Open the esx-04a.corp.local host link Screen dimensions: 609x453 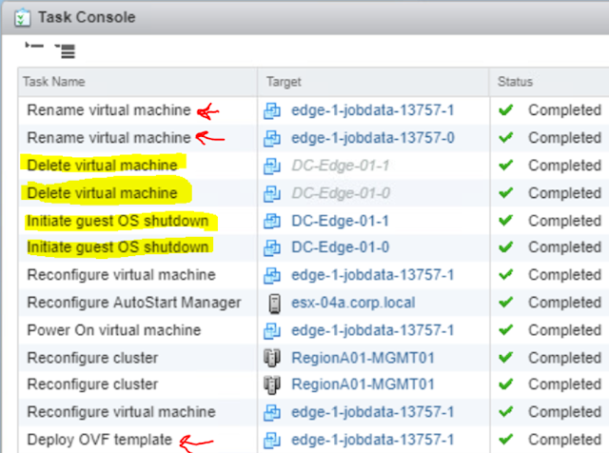pos(353,303)
